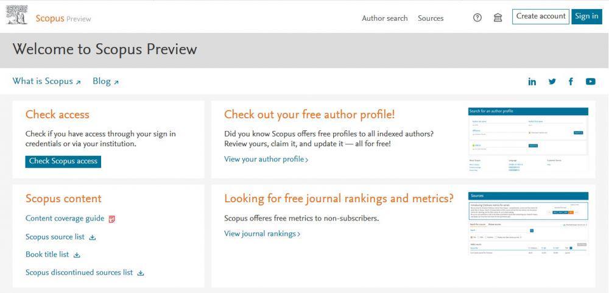Open the help question mark icon

point(477,18)
